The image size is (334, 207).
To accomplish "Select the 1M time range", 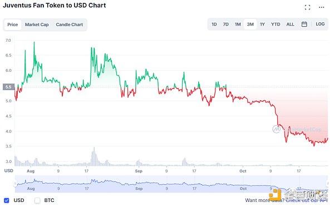I will tap(238, 24).
